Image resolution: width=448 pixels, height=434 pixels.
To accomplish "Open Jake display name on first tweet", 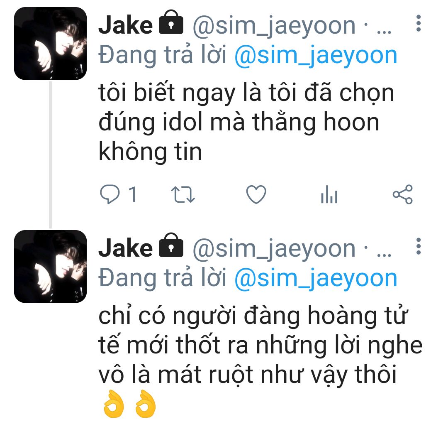I will (125, 25).
